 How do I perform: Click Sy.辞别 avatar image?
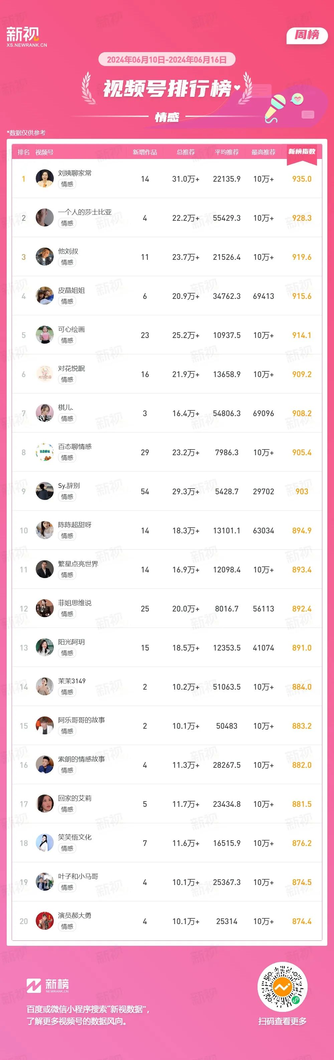pyautogui.click(x=44, y=491)
